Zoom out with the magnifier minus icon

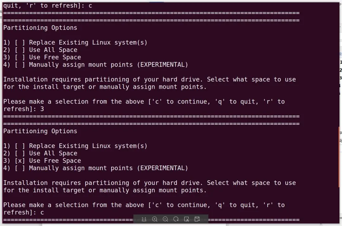pos(165,219)
